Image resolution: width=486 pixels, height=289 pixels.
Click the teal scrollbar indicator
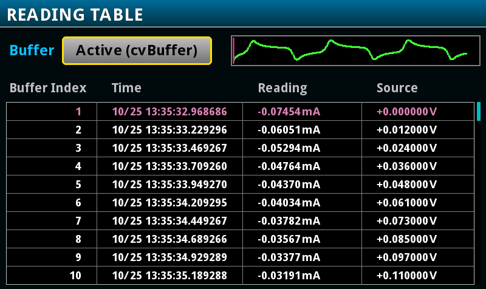pyautogui.click(x=479, y=111)
